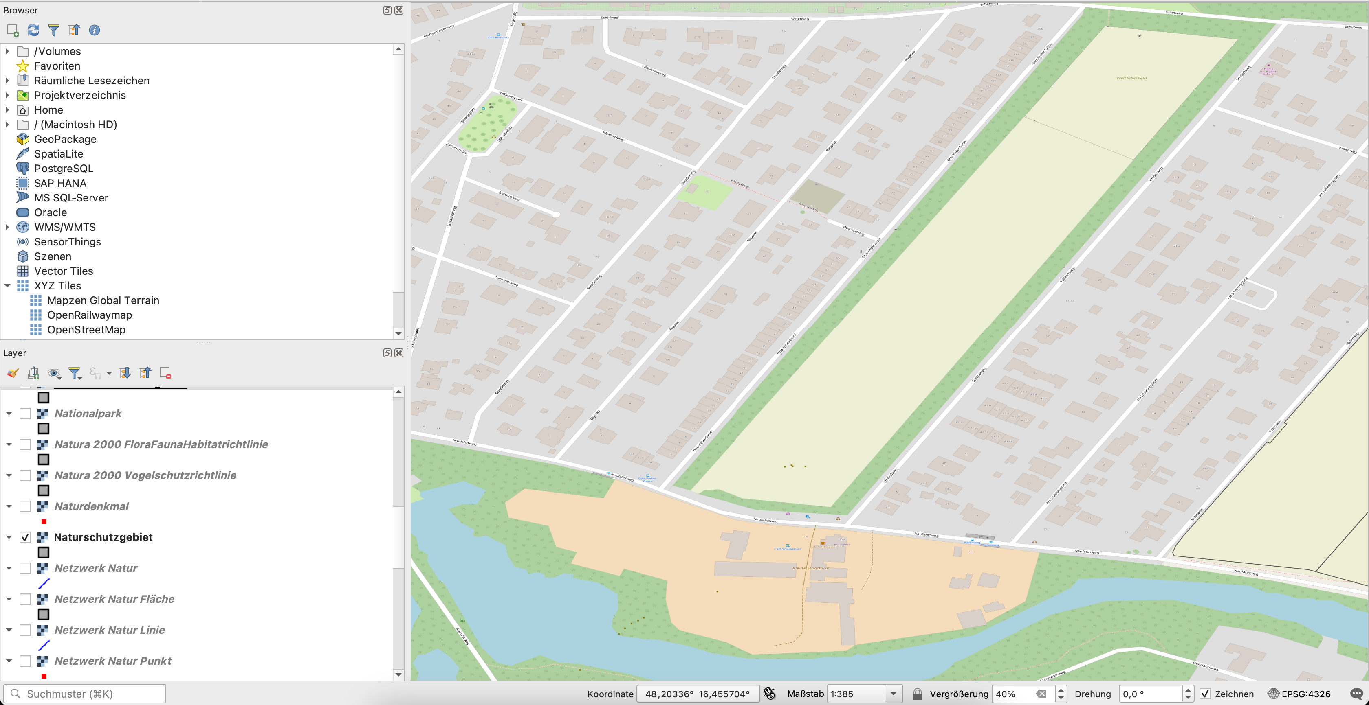The image size is (1369, 705).
Task: Click the scale lock padlock icon
Action: 917,694
